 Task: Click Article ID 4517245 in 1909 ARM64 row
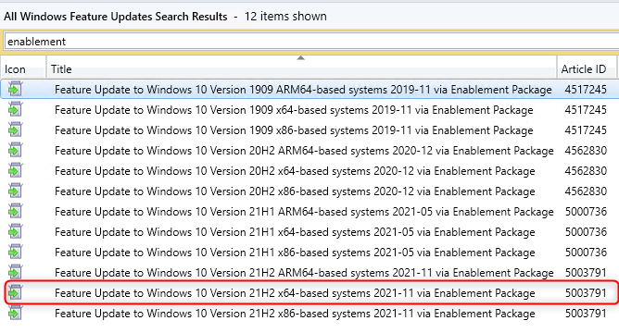tap(586, 90)
